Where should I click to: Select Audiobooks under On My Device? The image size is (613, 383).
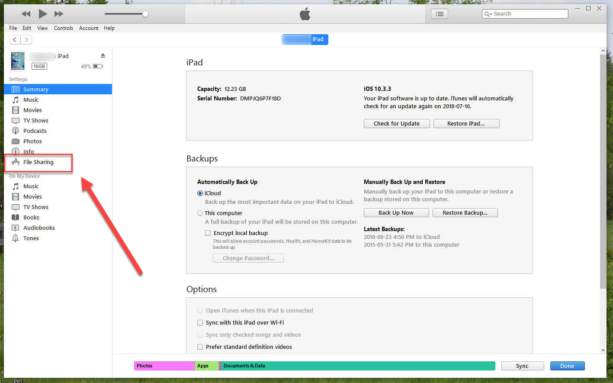point(38,228)
